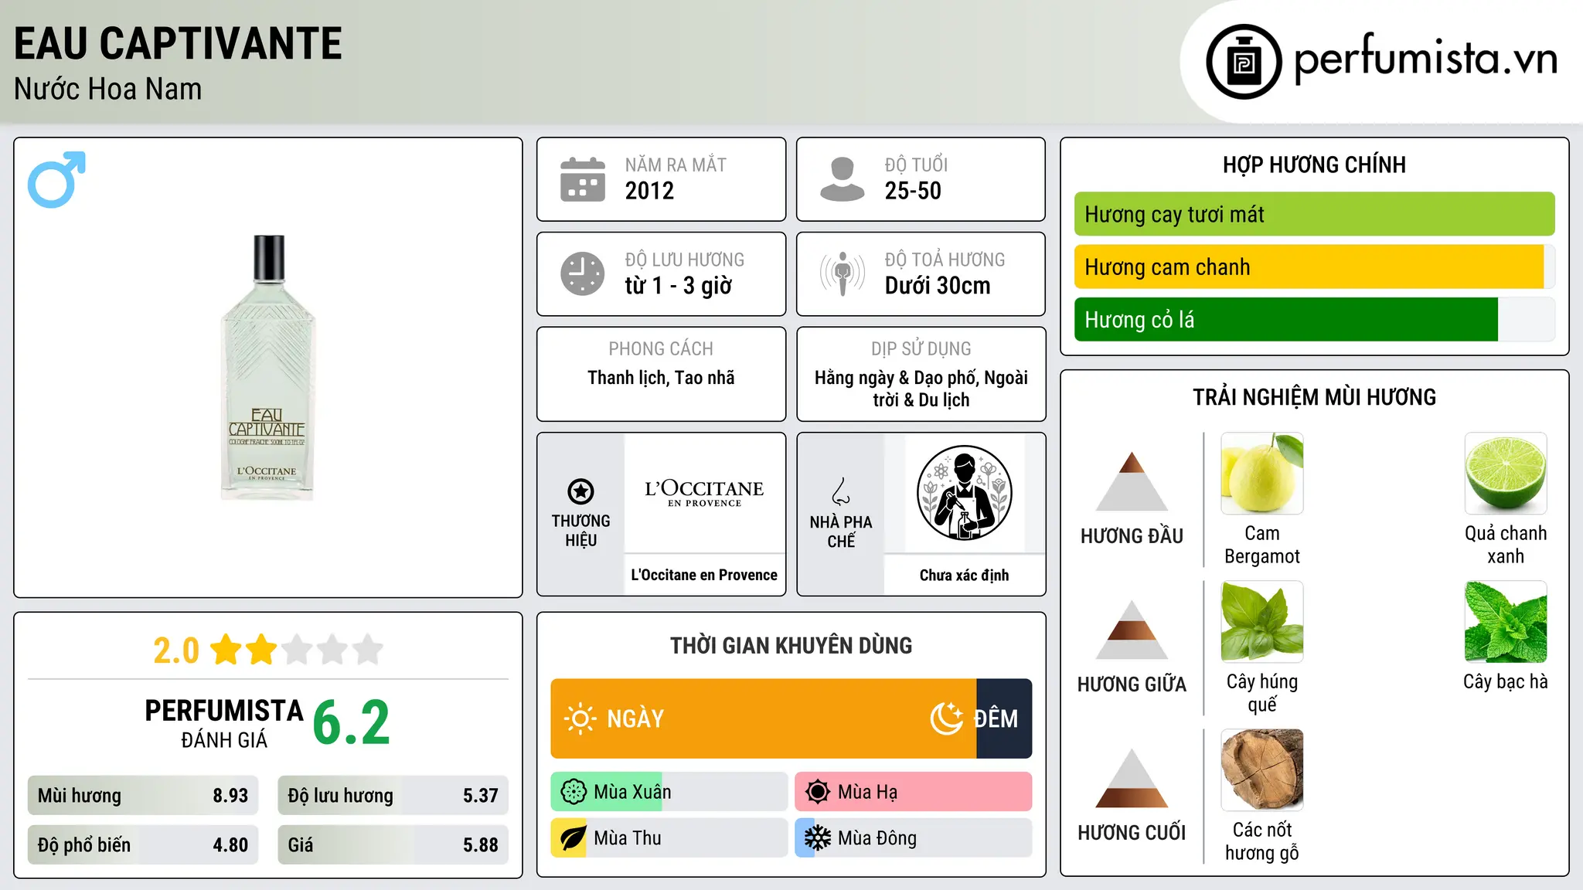
Task: Click the person icon beside Độ tuổi
Action: (843, 179)
